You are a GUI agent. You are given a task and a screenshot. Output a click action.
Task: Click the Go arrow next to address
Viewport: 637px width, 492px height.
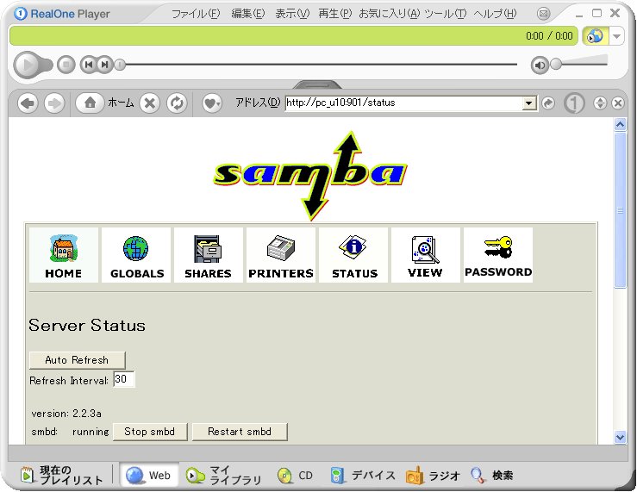click(x=548, y=103)
